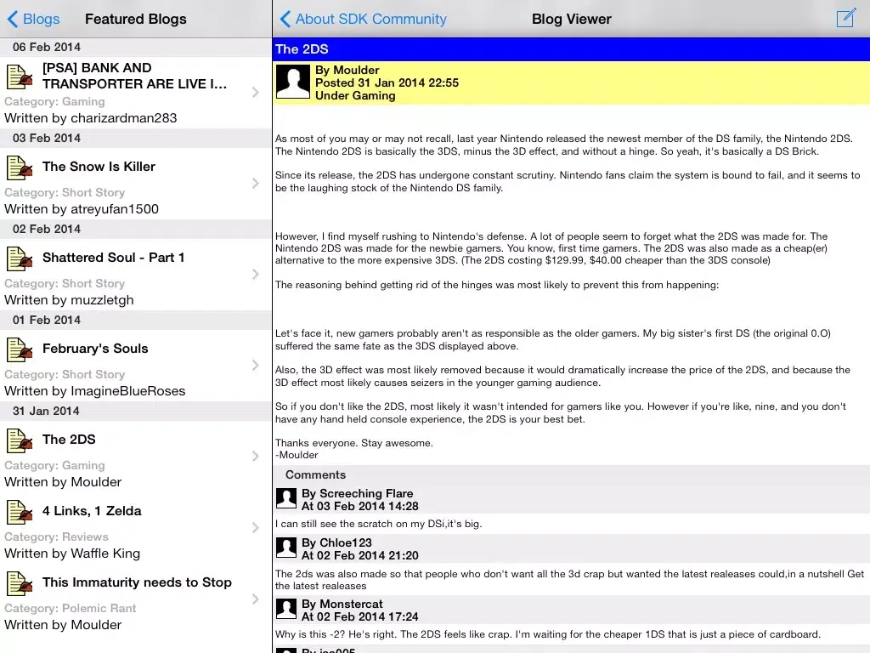
Task: Tap Chloe123's comment avatar
Action: 286,548
